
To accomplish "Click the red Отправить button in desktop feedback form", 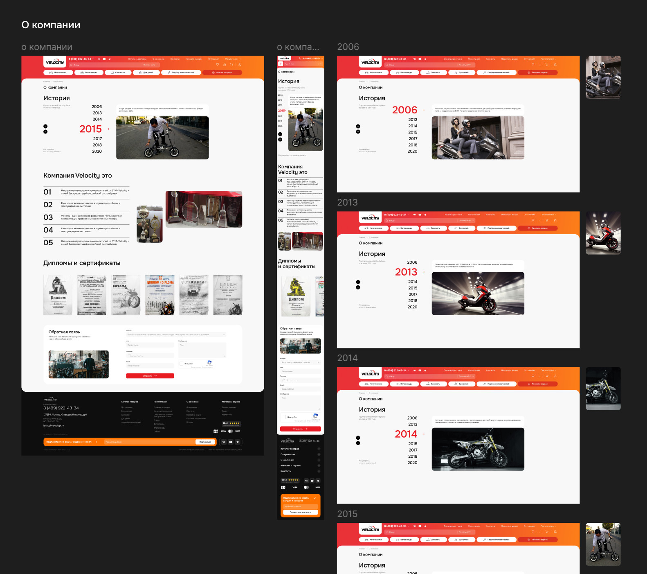I will tap(150, 376).
